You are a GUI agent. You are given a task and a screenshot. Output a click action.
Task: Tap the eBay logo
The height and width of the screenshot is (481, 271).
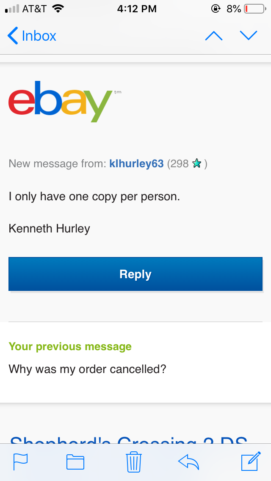point(64,102)
